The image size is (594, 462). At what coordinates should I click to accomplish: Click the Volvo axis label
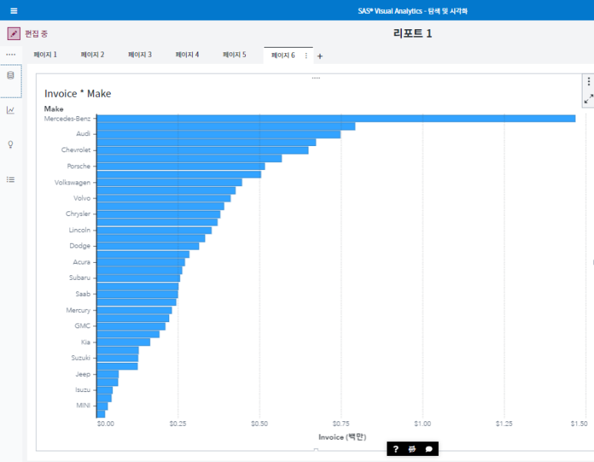81,198
